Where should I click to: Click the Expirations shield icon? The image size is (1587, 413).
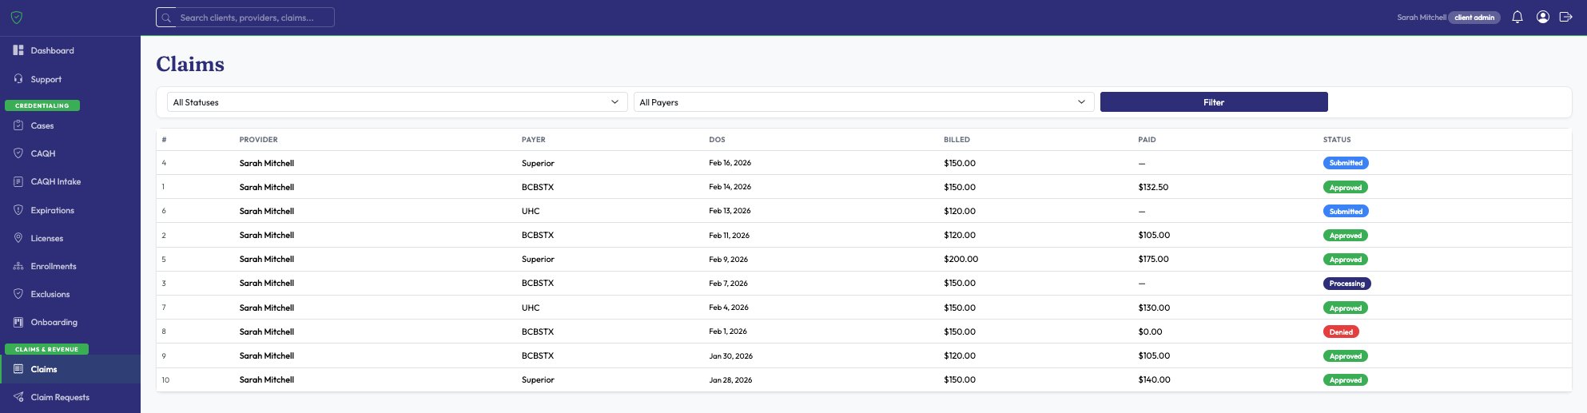(x=18, y=210)
